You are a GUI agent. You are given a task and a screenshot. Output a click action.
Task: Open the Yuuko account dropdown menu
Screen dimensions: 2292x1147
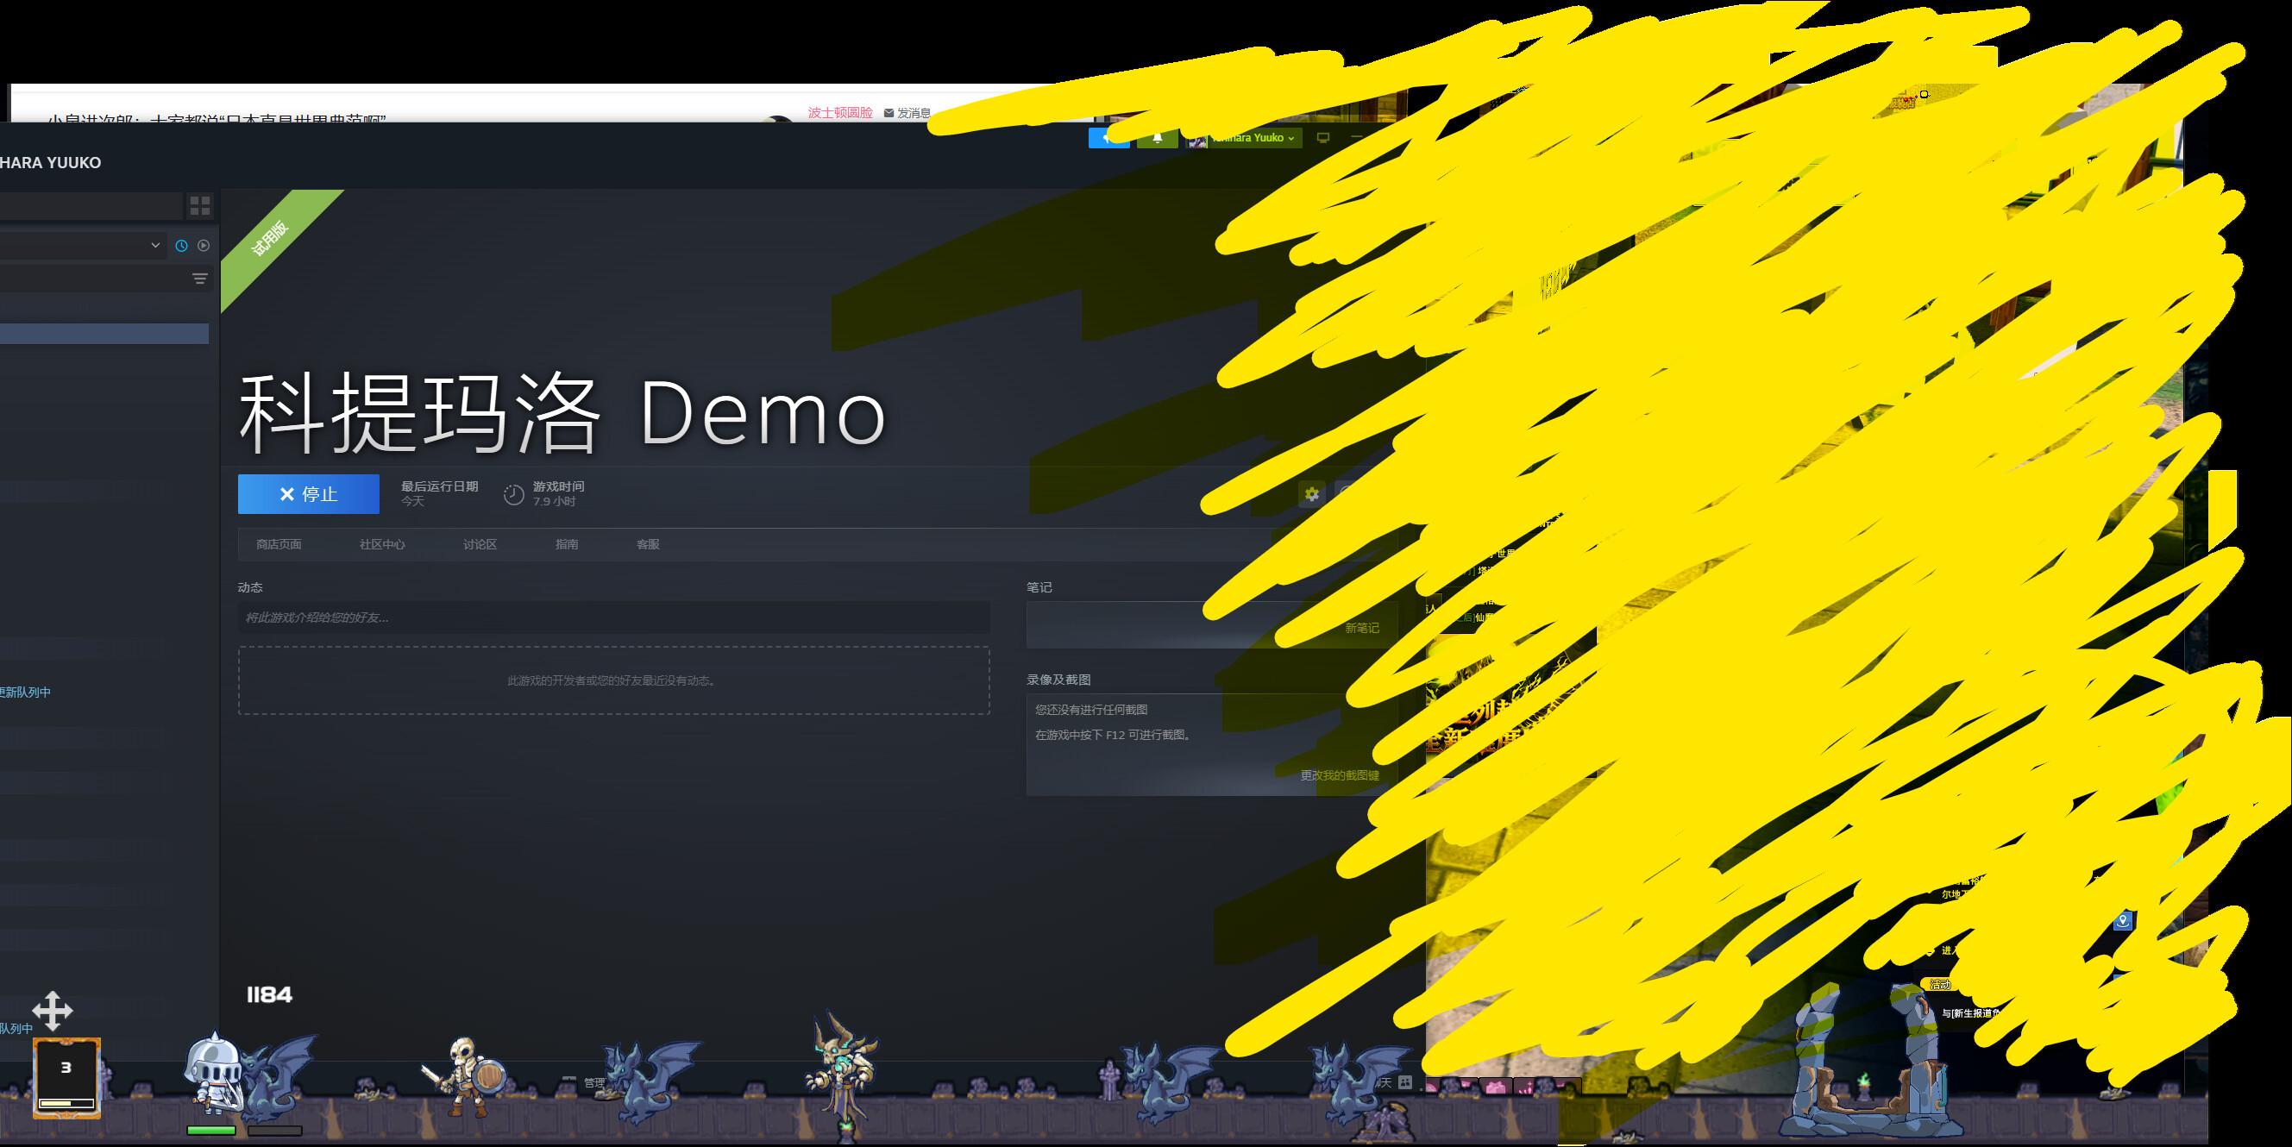pyautogui.click(x=1246, y=138)
